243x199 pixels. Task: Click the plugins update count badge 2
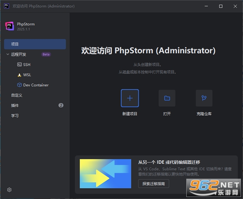pos(61,105)
